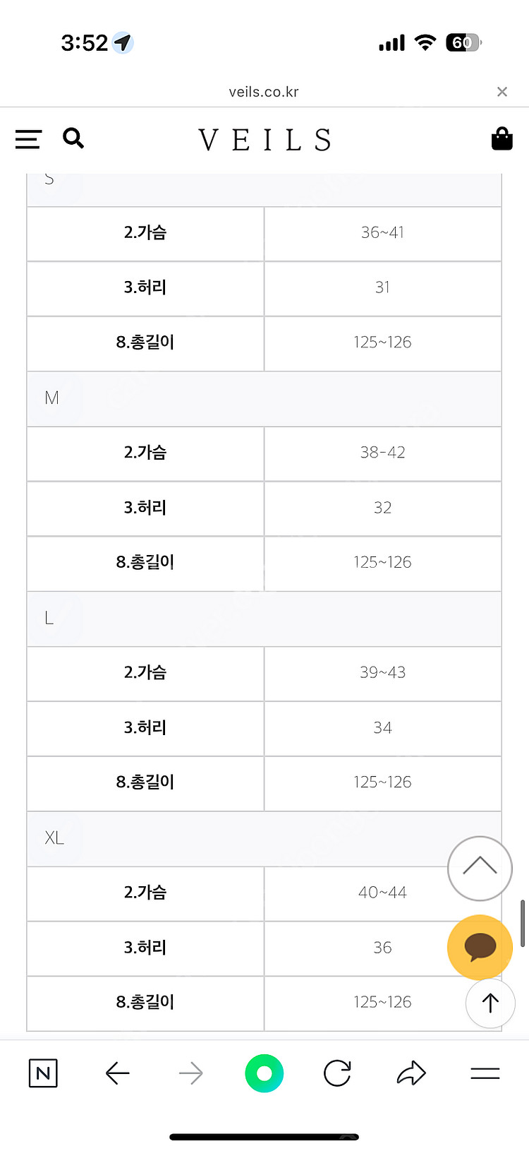Tap the VEILS logo
This screenshot has width=529, height=1151.
[x=264, y=140]
